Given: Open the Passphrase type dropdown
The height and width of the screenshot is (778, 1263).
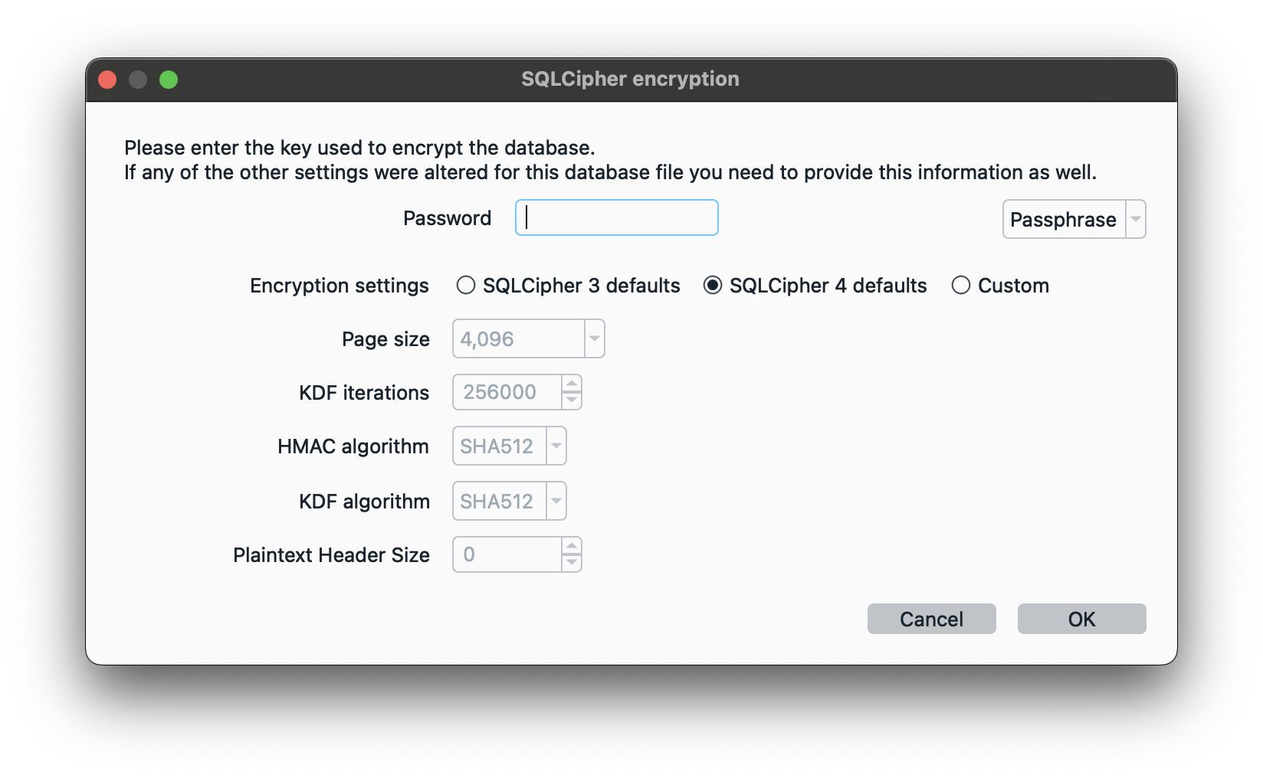Looking at the screenshot, I should tap(1074, 220).
